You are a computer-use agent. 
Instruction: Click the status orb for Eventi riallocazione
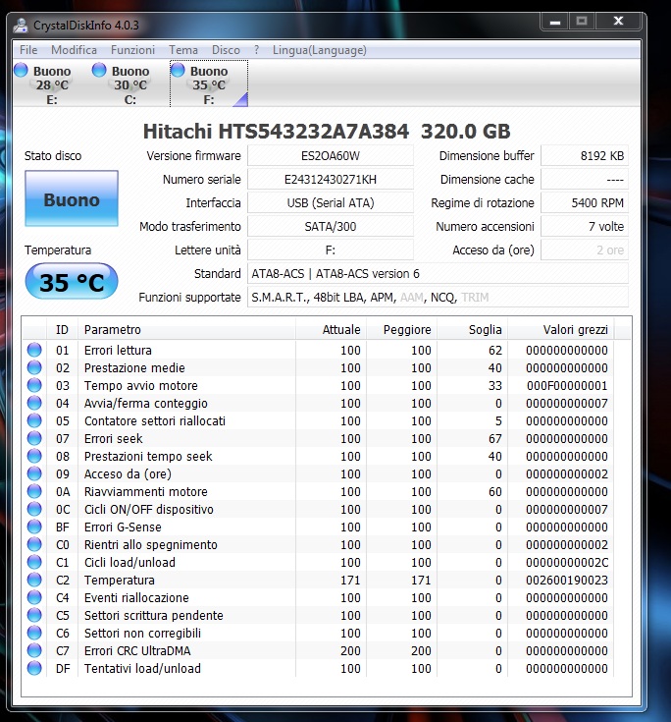(34, 597)
